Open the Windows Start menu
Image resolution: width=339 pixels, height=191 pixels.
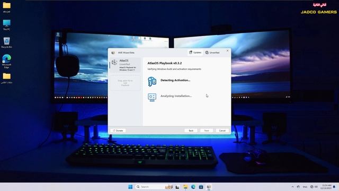(x=130, y=187)
